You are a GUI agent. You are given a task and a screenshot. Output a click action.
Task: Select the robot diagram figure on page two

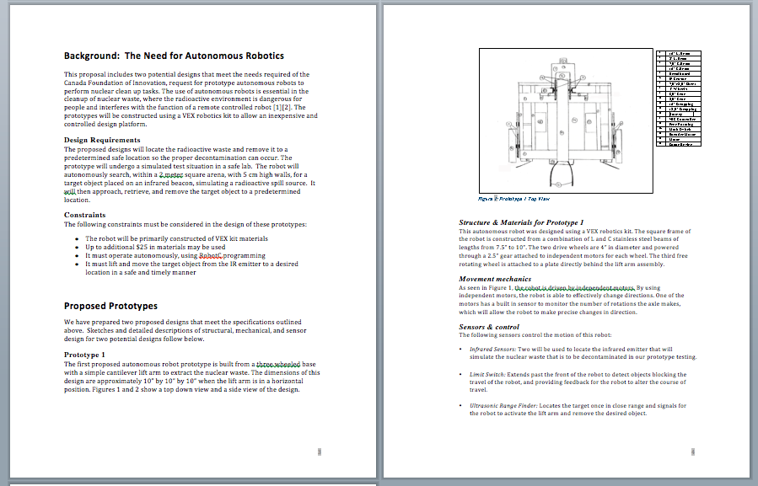point(565,121)
